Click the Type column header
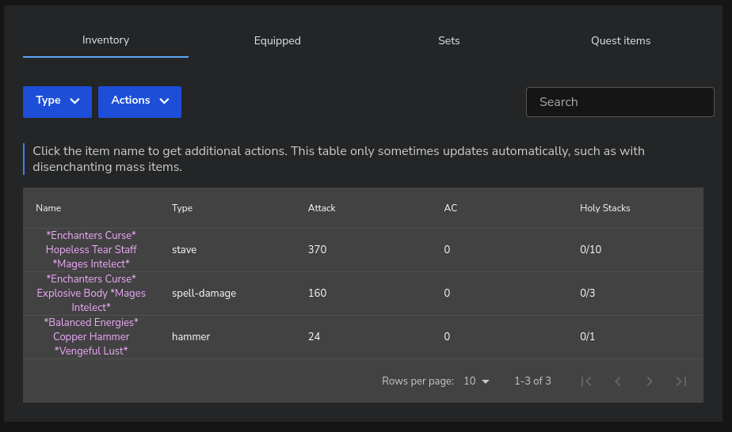The width and height of the screenshot is (732, 432). (x=182, y=208)
